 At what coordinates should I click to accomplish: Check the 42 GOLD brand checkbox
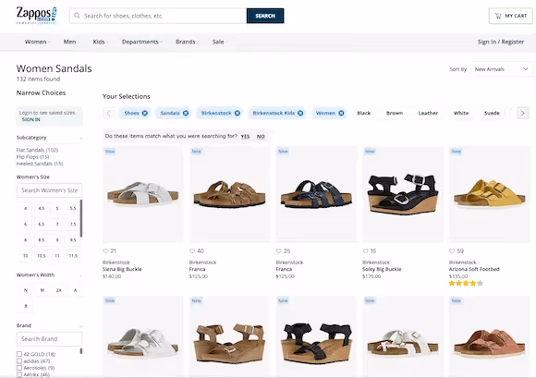19,354
